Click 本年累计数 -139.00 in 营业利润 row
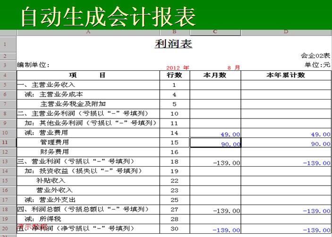Viewport: 332px width, 237px height. click(317, 163)
